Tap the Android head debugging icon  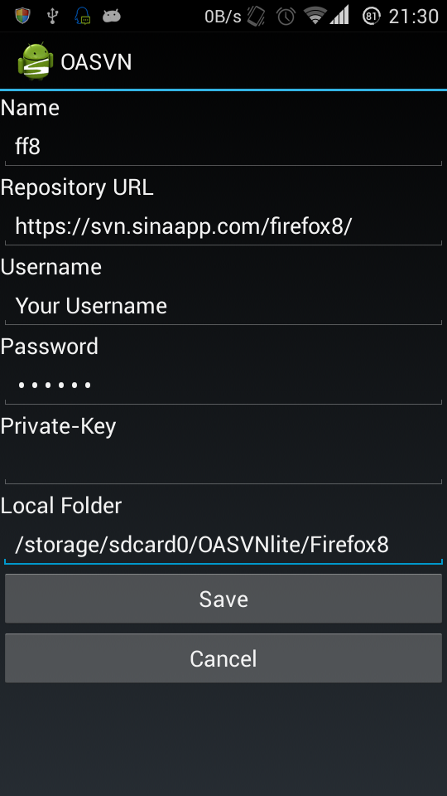point(112,17)
